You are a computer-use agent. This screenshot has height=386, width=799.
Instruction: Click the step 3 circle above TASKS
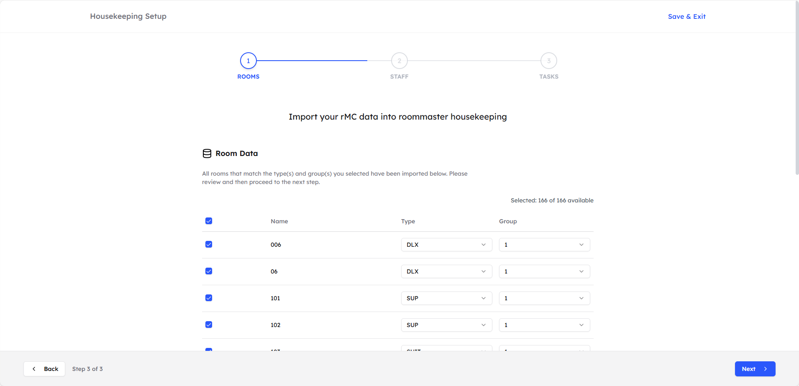[548, 60]
